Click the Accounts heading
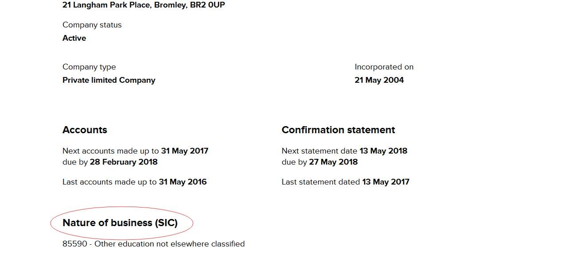 pos(85,130)
